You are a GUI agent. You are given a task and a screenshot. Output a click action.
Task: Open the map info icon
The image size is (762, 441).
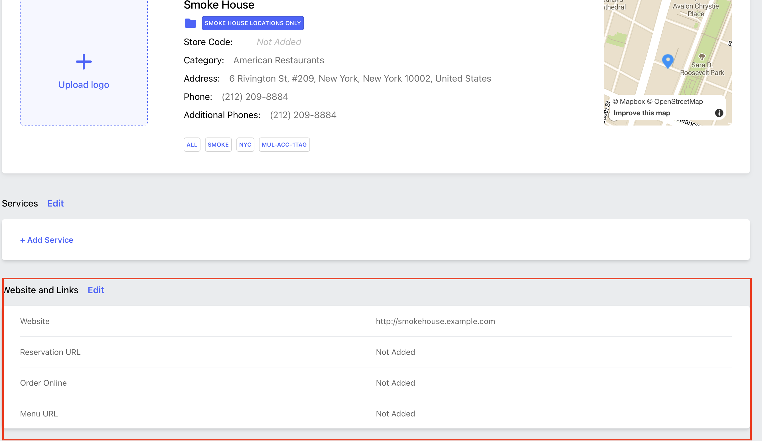click(719, 113)
